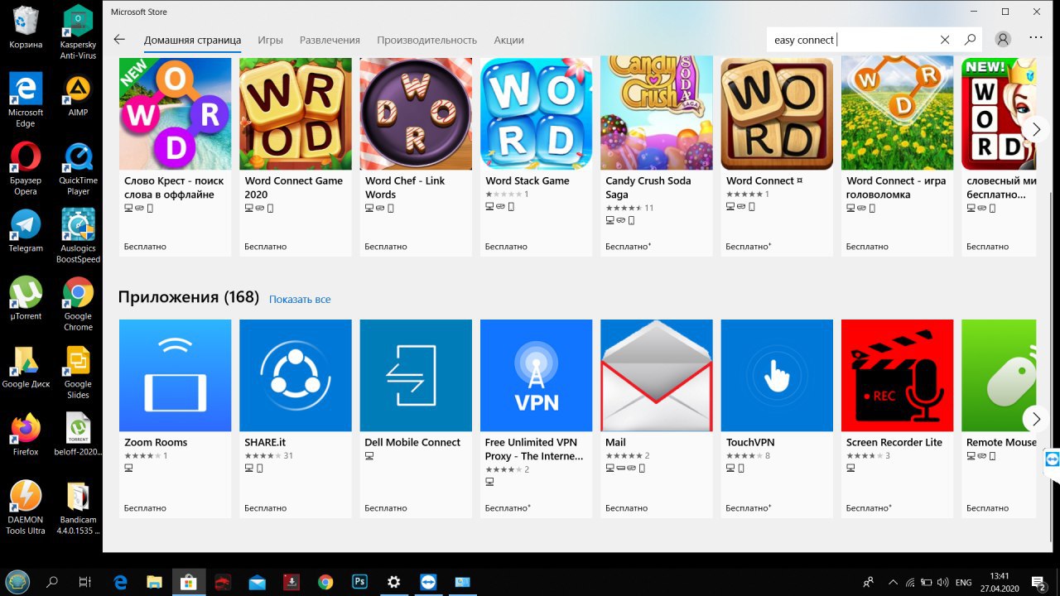1060x596 pixels.
Task: Click the ENG language indicator
Action: [x=963, y=583]
